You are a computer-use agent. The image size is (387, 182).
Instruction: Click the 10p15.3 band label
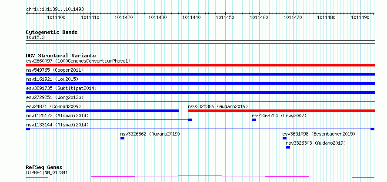tap(35, 37)
